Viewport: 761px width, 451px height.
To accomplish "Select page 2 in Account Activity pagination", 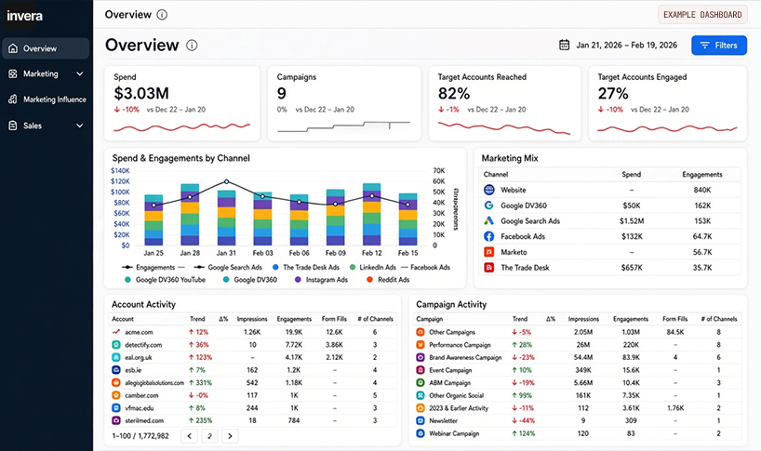I will point(209,436).
